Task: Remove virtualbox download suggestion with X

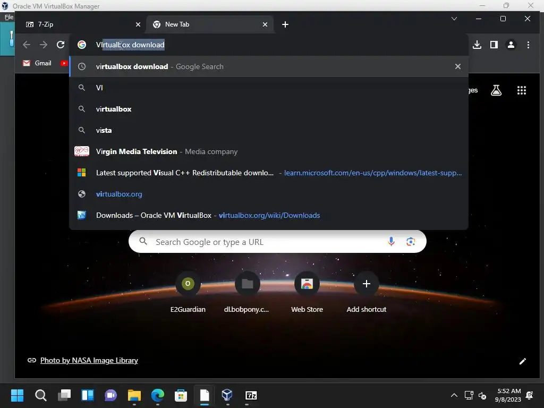Action: [x=458, y=66]
